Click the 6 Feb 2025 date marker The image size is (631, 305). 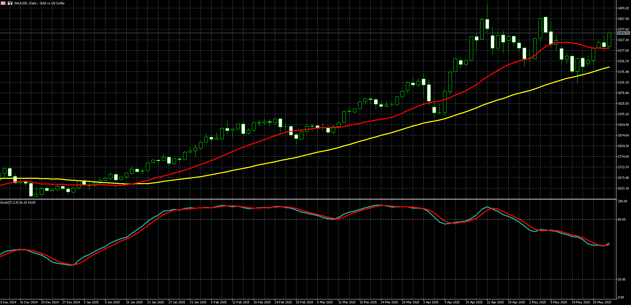(x=219, y=302)
